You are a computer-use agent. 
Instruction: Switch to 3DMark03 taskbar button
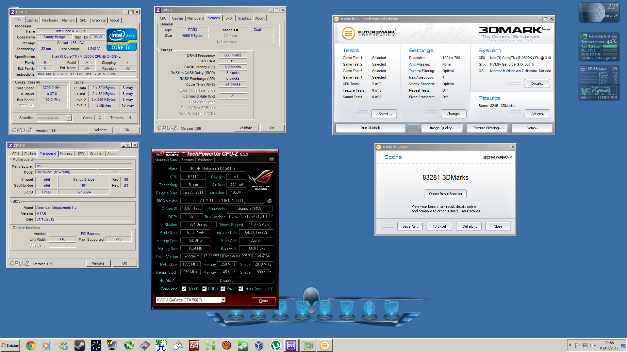pos(324,345)
